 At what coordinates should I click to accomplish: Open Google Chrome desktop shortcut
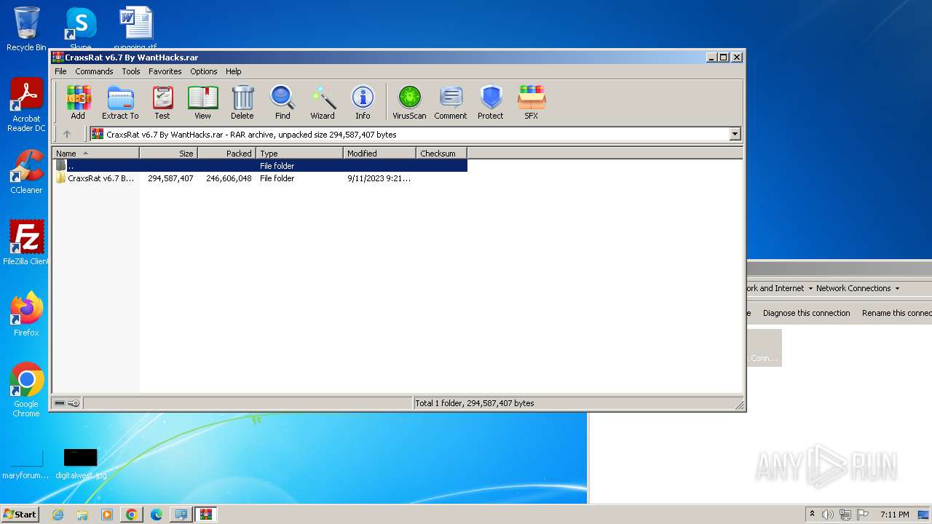tap(26, 390)
